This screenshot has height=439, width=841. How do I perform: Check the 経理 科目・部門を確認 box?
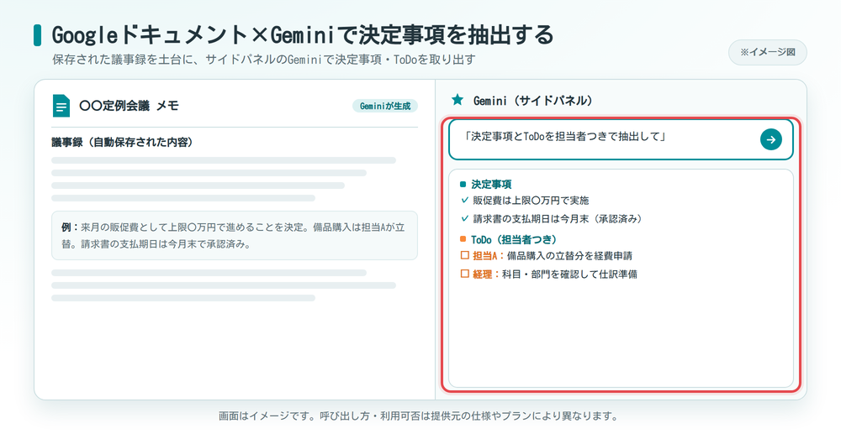(465, 274)
